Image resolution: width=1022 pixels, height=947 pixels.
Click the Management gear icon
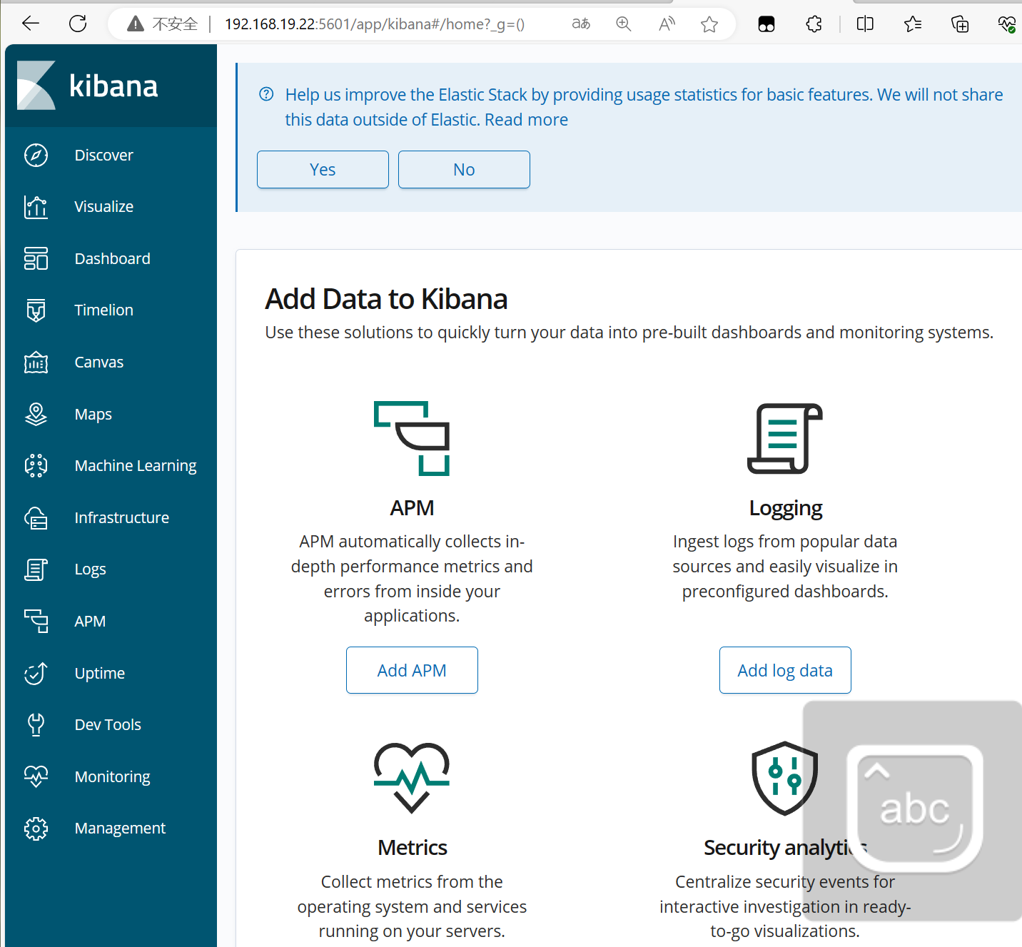[36, 829]
